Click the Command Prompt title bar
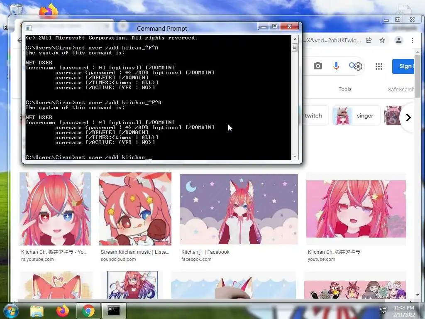Screen dimensions: 425x319 click(162, 29)
